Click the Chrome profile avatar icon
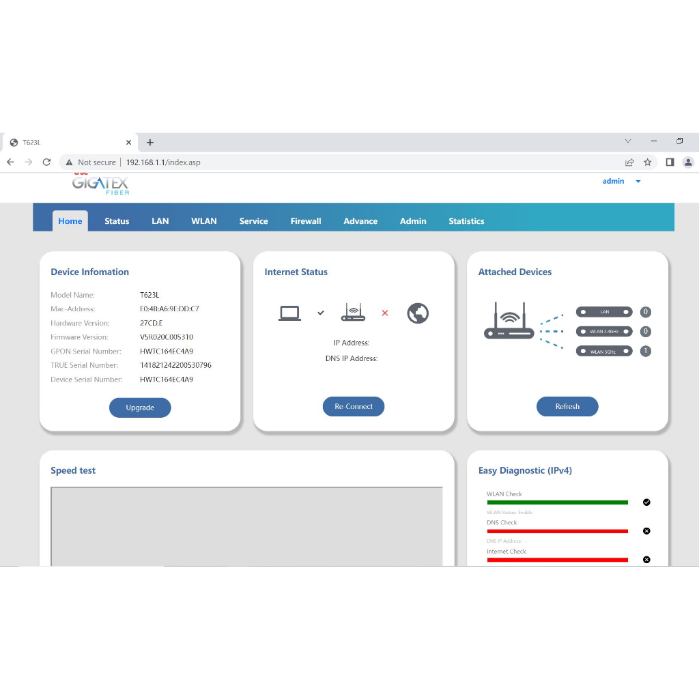699x699 pixels. (688, 162)
